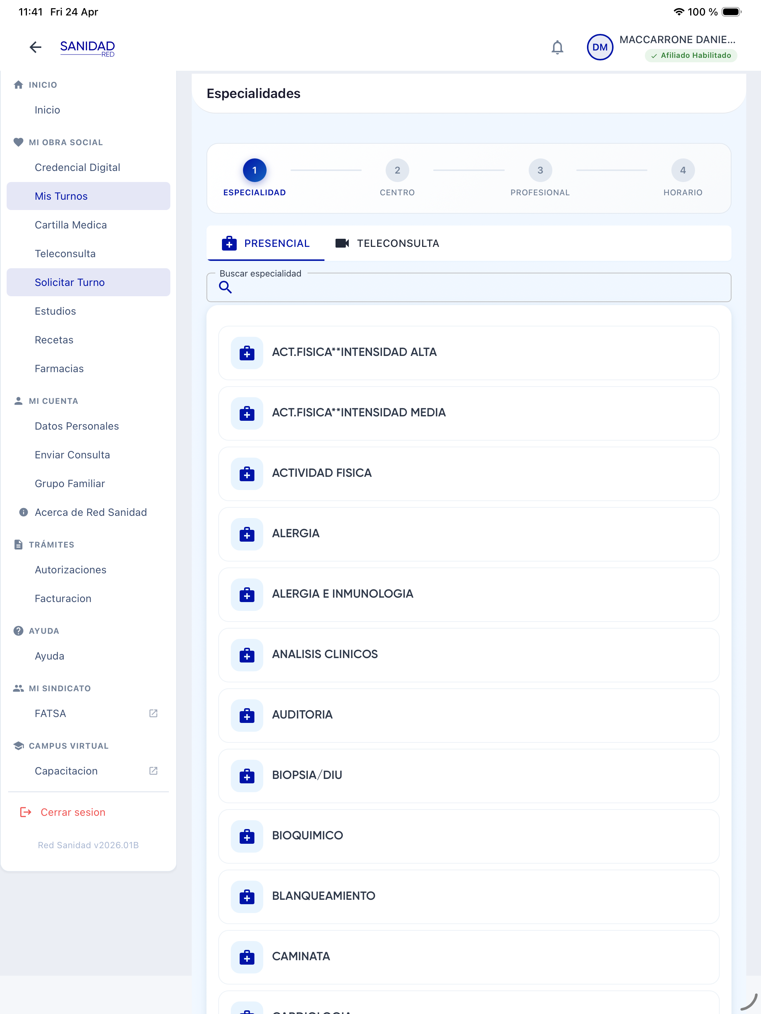
Task: Click the graduation cap icon beside CAMPUS VIRTUAL
Action: point(18,746)
